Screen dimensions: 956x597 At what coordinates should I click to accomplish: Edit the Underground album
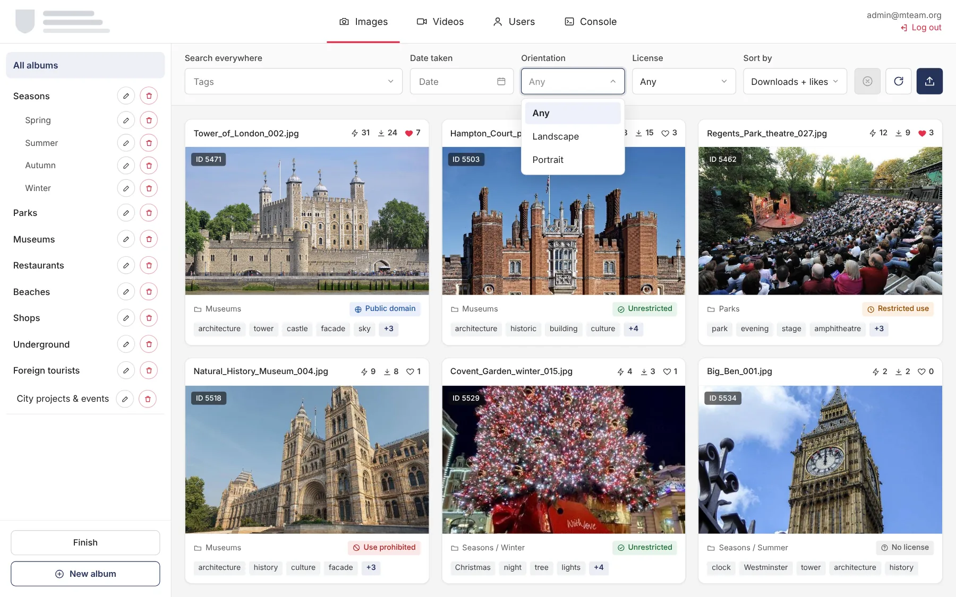[x=126, y=344]
